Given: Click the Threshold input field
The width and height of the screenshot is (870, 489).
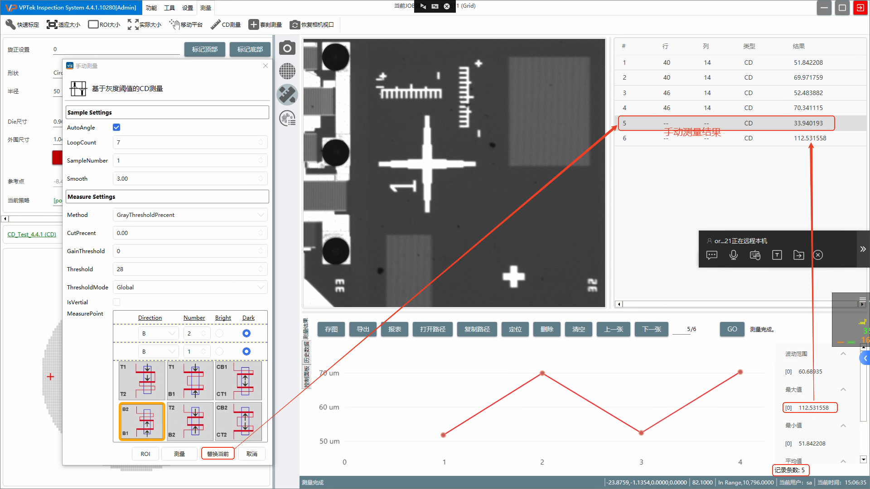Looking at the screenshot, I should pyautogui.click(x=190, y=269).
